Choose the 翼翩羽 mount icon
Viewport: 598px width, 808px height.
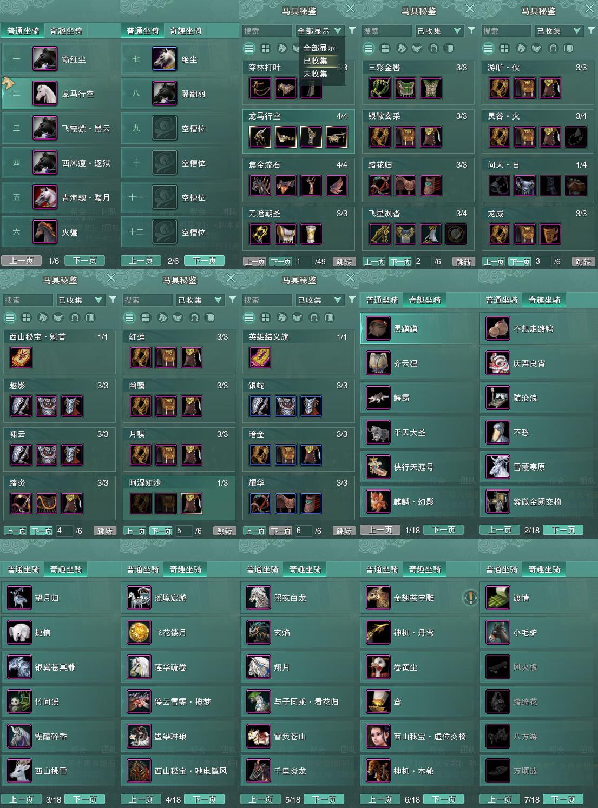coord(165,94)
